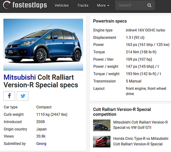Select torque value 214 Nm

[x=141, y=52]
